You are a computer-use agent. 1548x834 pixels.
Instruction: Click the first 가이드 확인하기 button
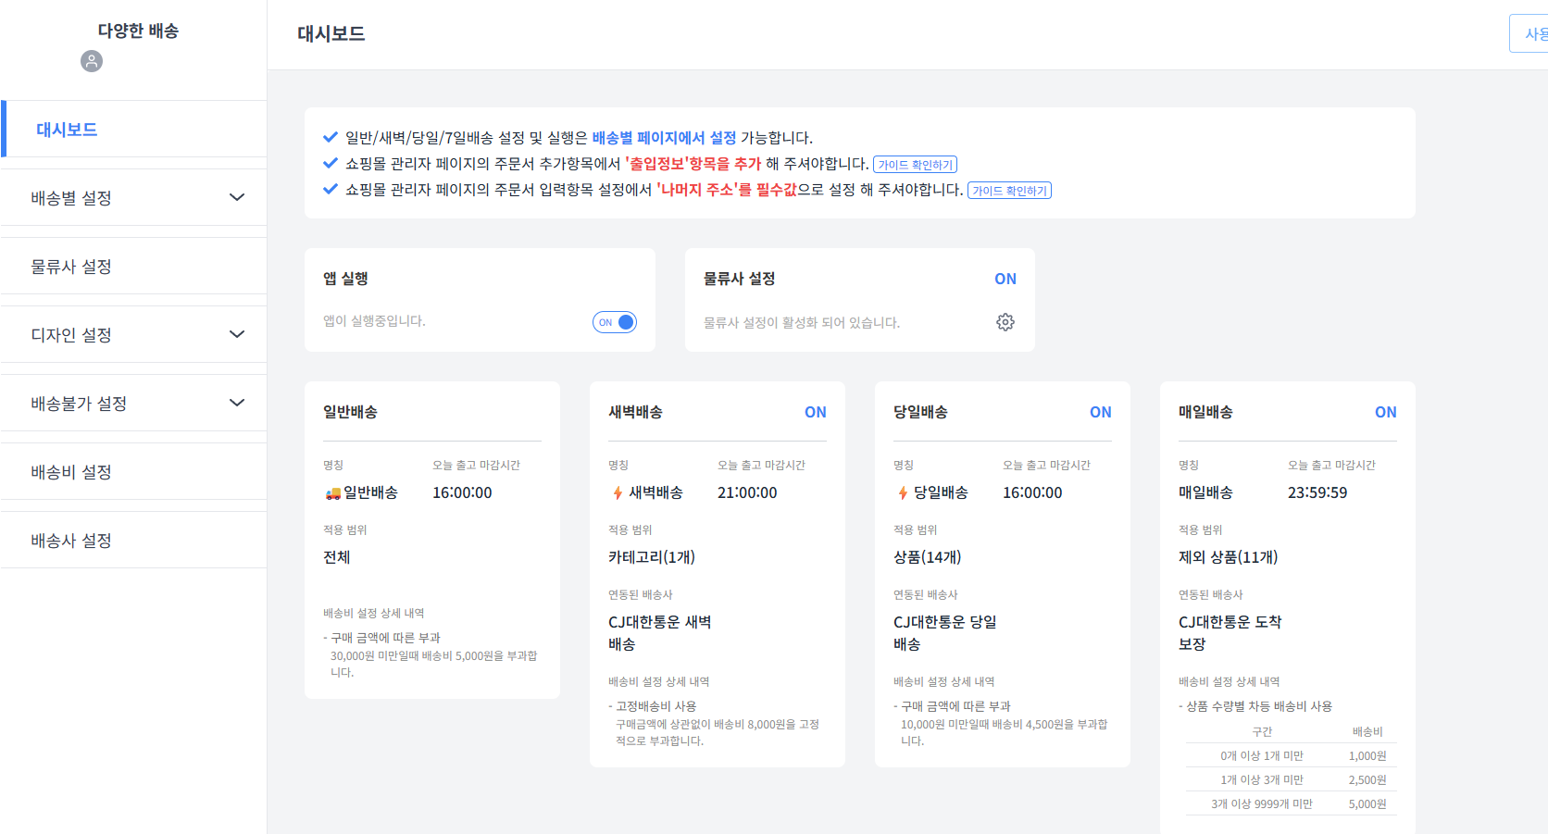[x=916, y=164]
